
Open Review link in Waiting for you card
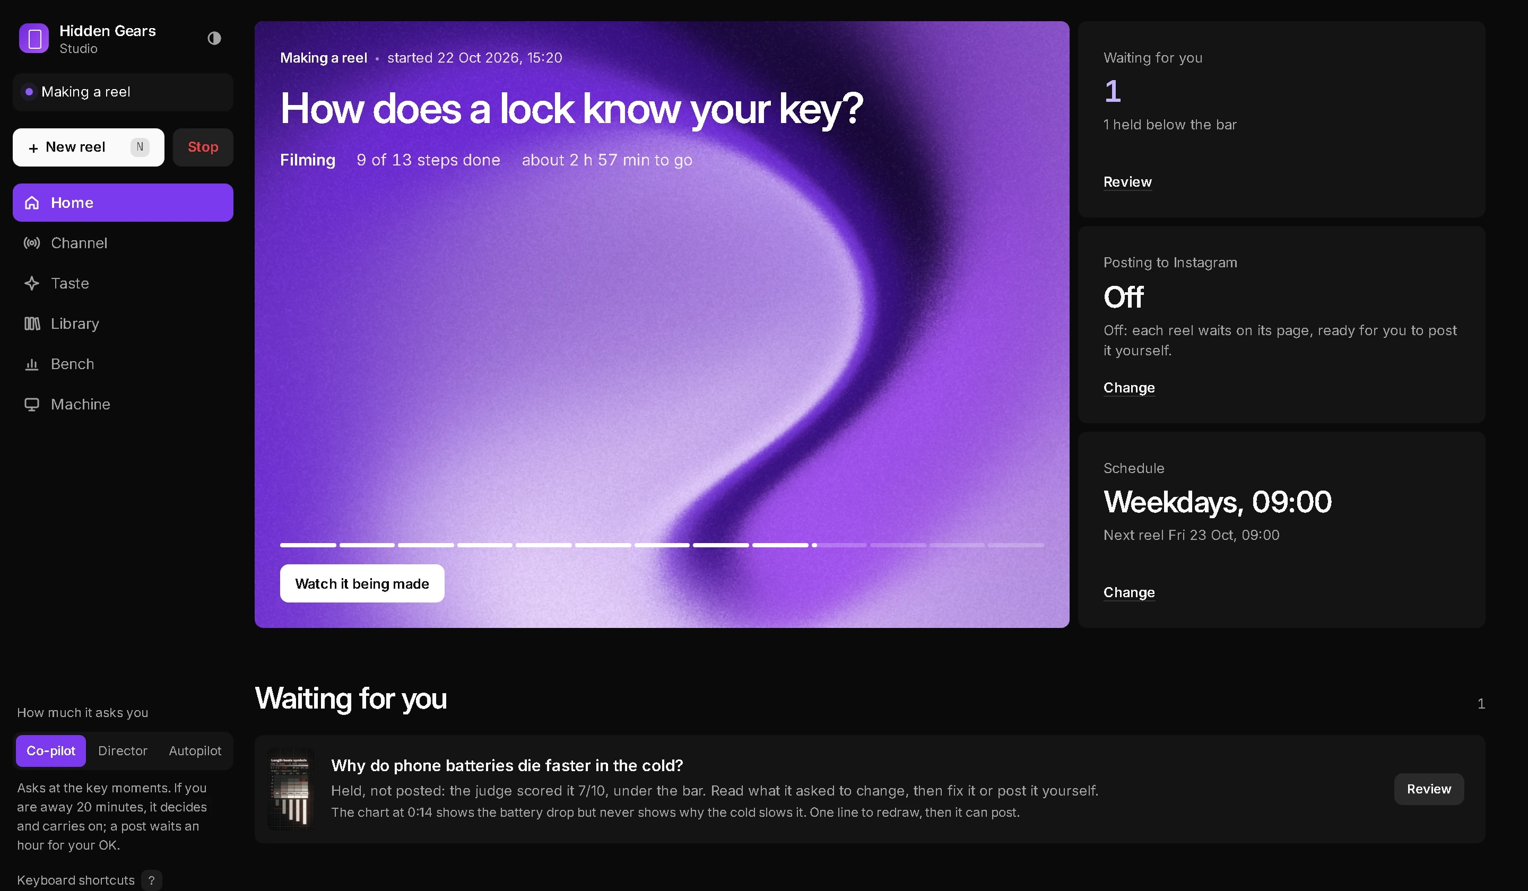(1127, 182)
